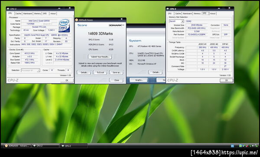The image size is (260, 157).
Task: Click the Rated FSB value field
Action: click(30, 63)
